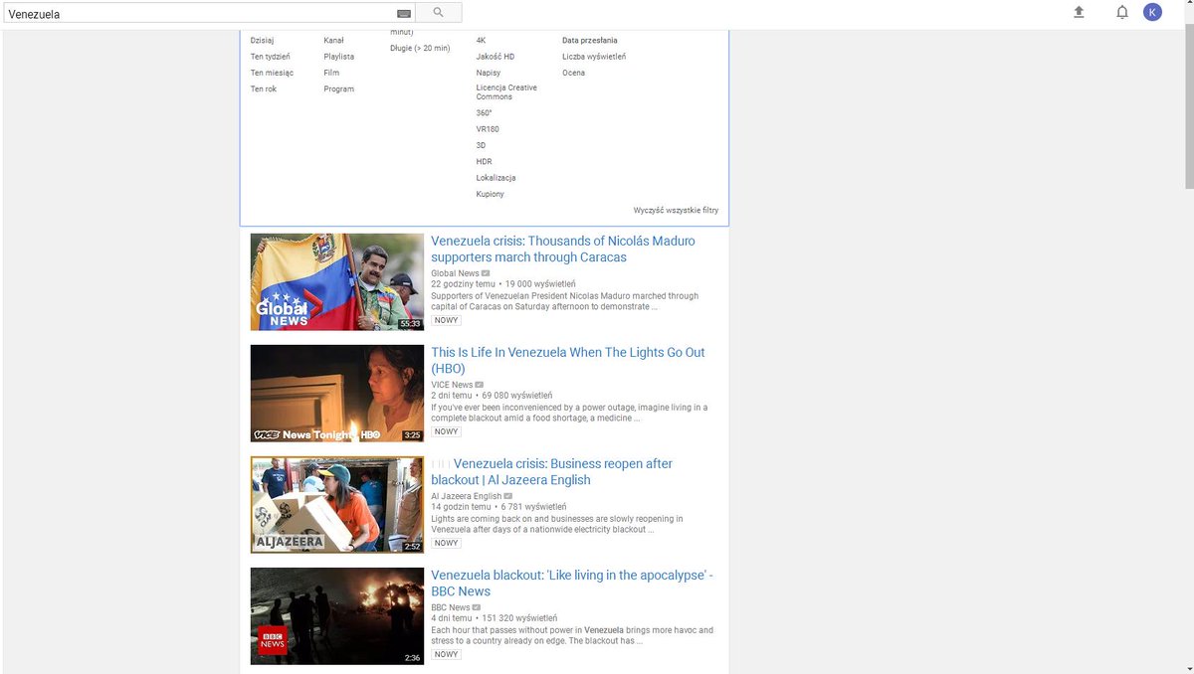Open the K account avatar
The width and height of the screenshot is (1194, 674).
click(x=1152, y=12)
